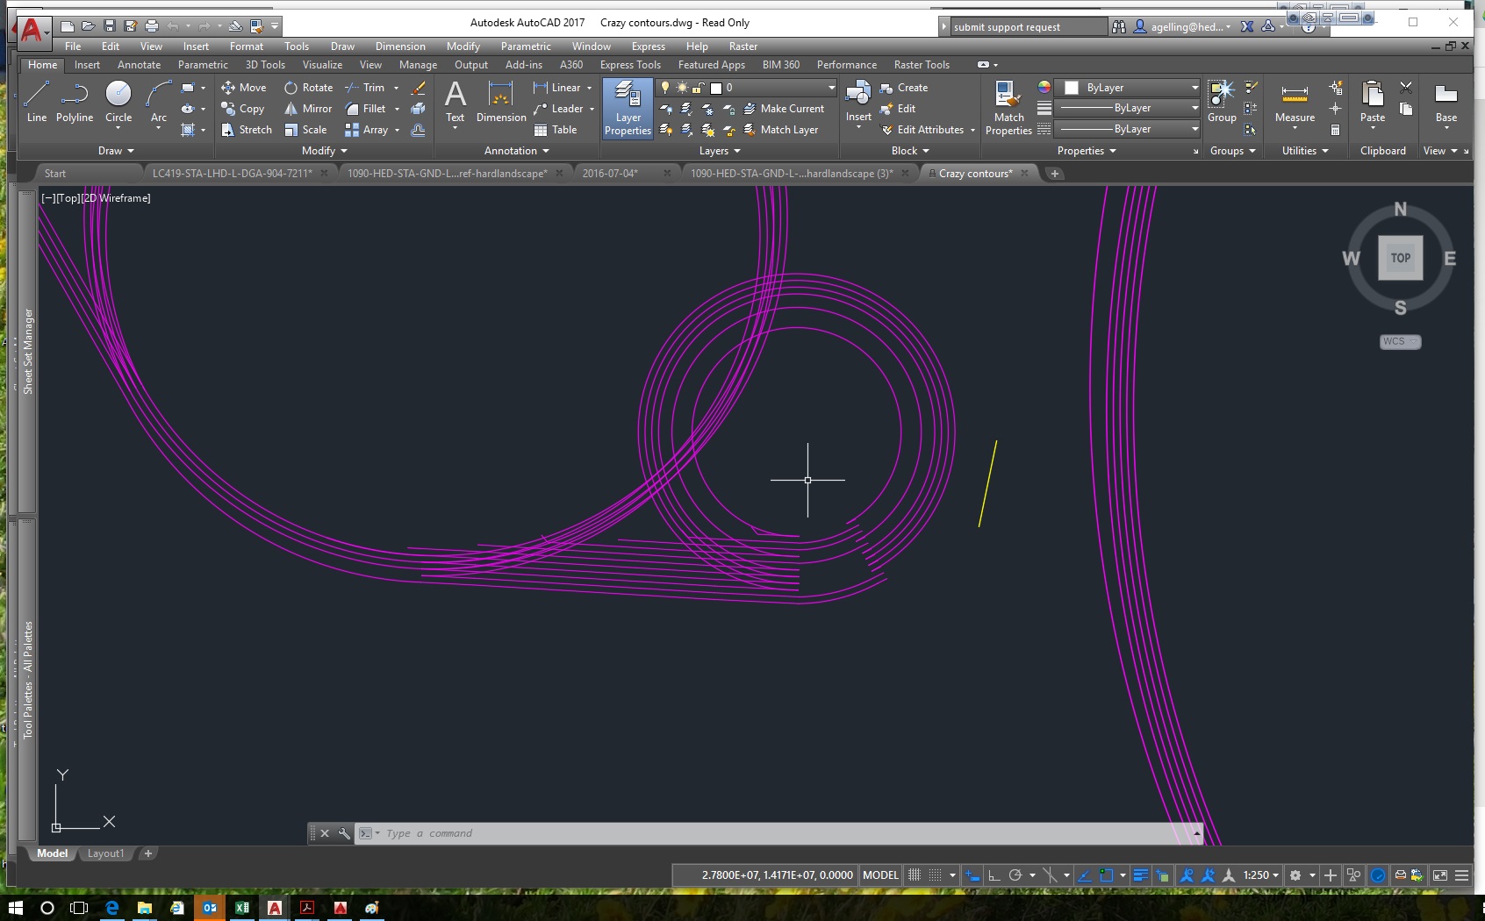Expand the ByLayer color dropdown
1485x921 pixels.
point(1195,87)
